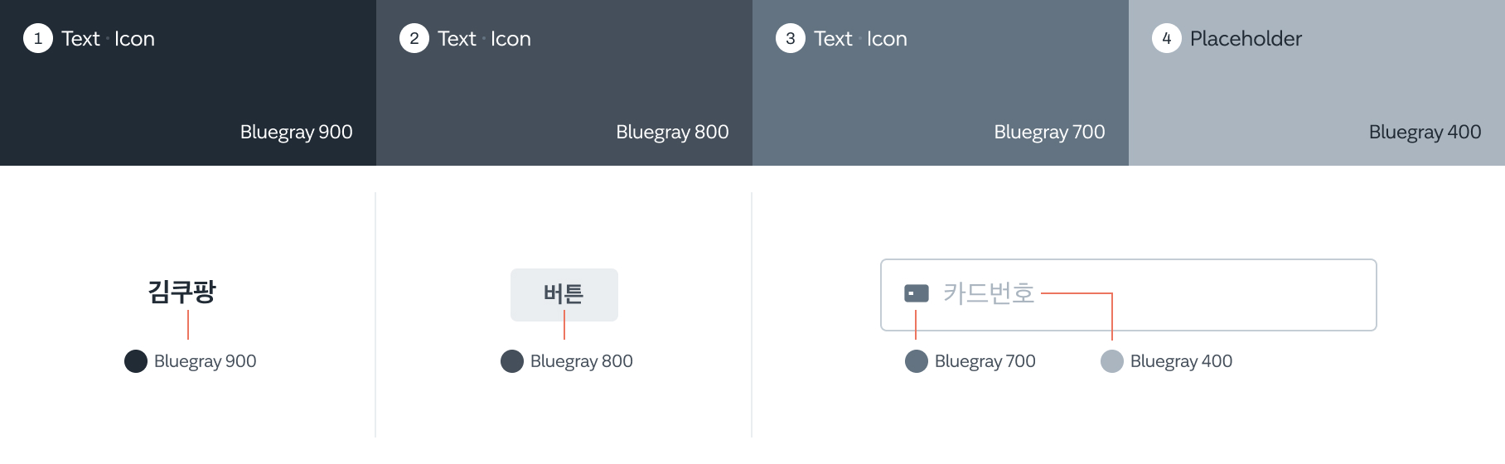This screenshot has width=1505, height=464.
Task: Click the number 1 circle badge
Action: 38,38
